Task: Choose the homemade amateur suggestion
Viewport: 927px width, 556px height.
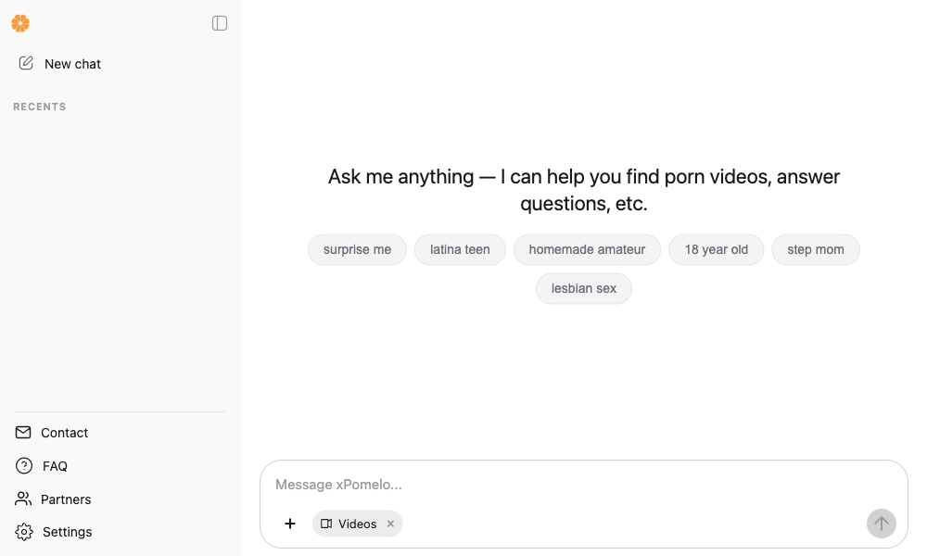Action: 587,249
